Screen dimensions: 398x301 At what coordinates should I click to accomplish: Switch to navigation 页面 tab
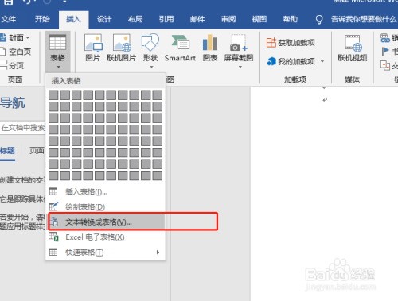click(x=37, y=151)
